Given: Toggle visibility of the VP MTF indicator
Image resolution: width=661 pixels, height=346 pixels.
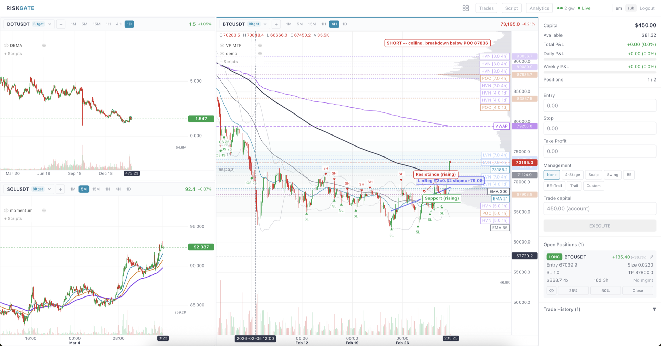Looking at the screenshot, I should click(222, 45).
